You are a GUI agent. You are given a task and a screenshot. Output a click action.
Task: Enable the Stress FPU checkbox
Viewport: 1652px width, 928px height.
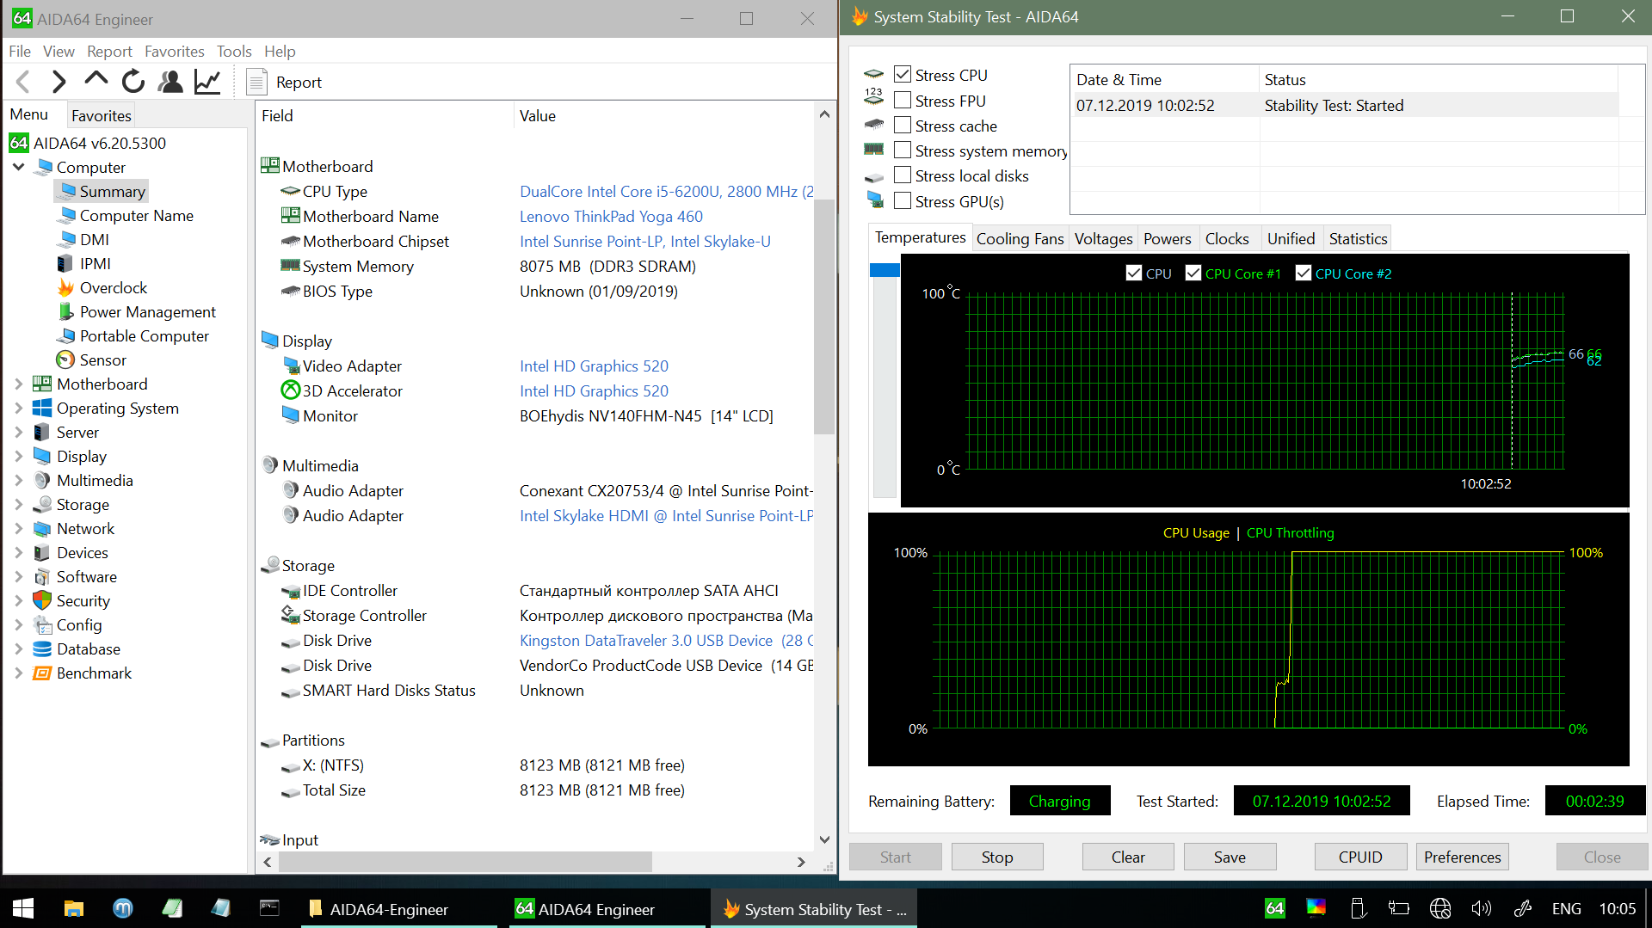903,101
